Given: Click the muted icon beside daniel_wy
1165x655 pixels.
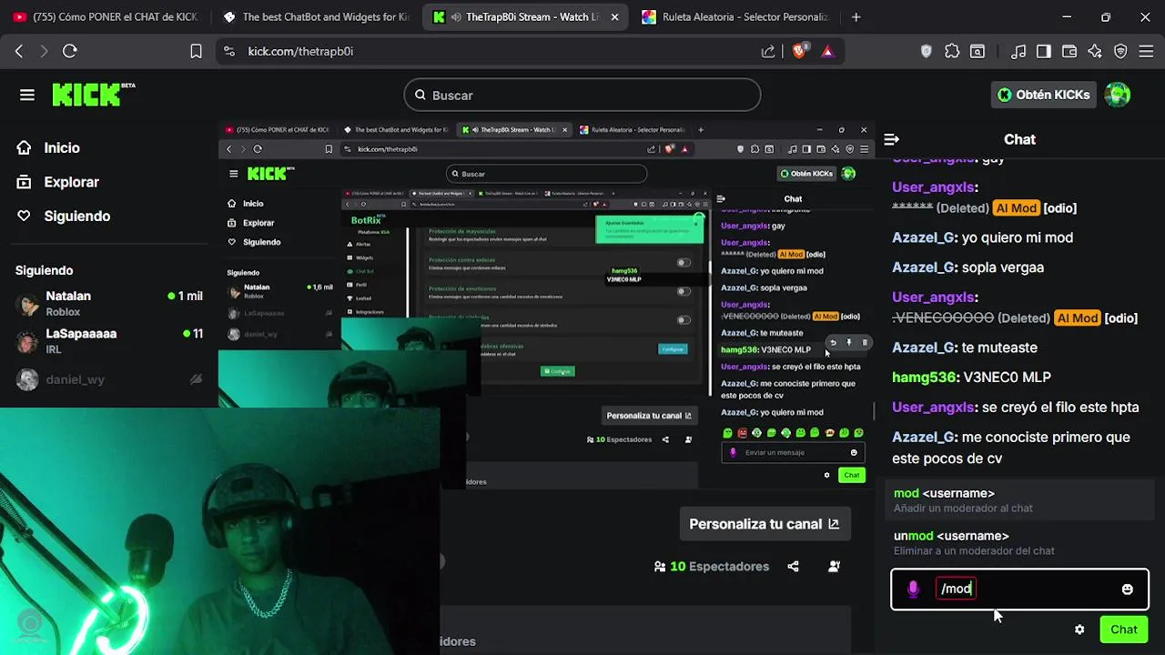Looking at the screenshot, I should pyautogui.click(x=195, y=379).
